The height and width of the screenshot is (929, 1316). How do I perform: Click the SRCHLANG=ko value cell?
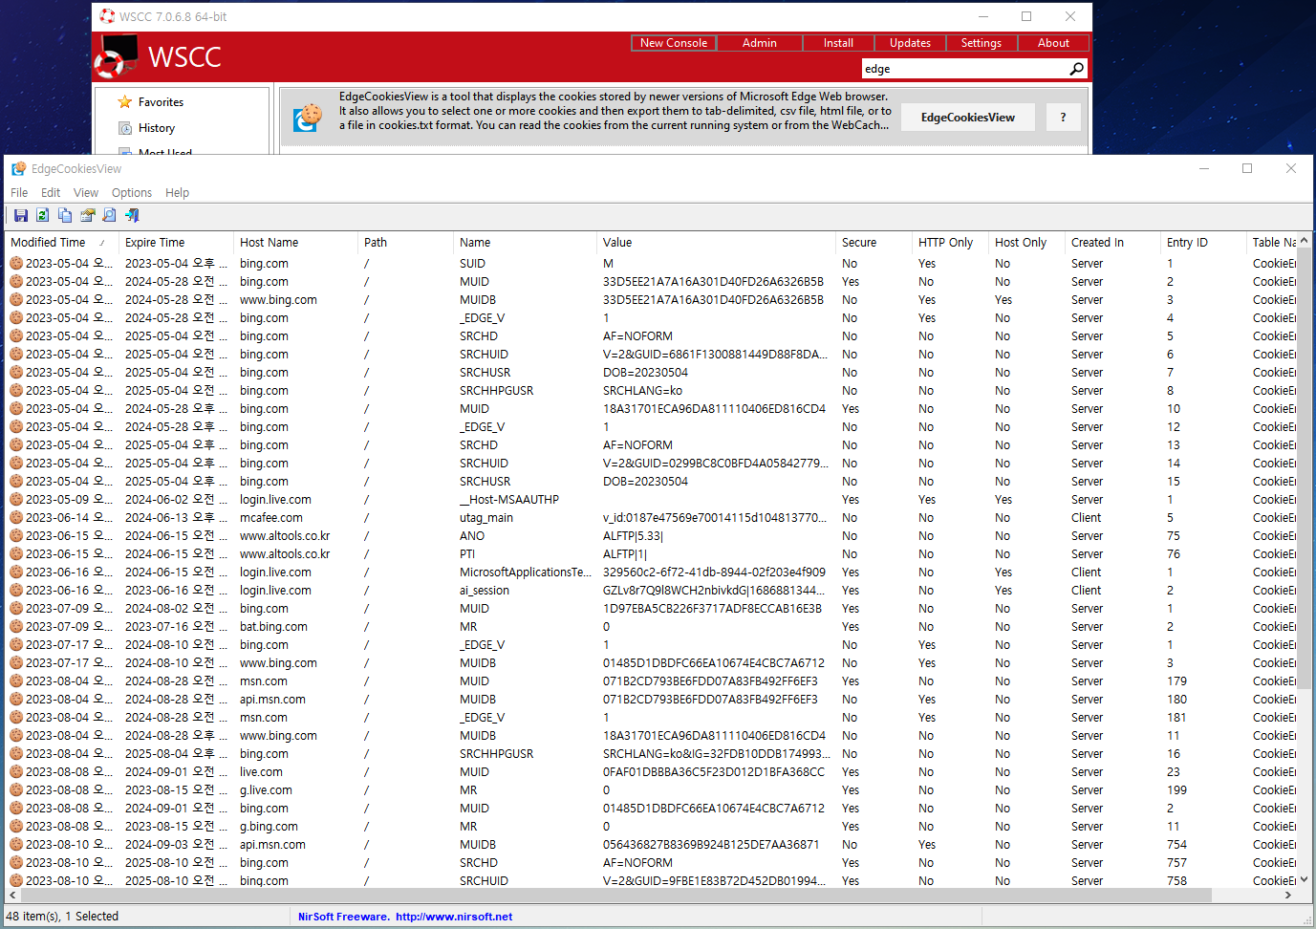pos(642,391)
